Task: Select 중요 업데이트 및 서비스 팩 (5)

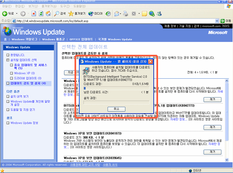Action: coord(30,67)
